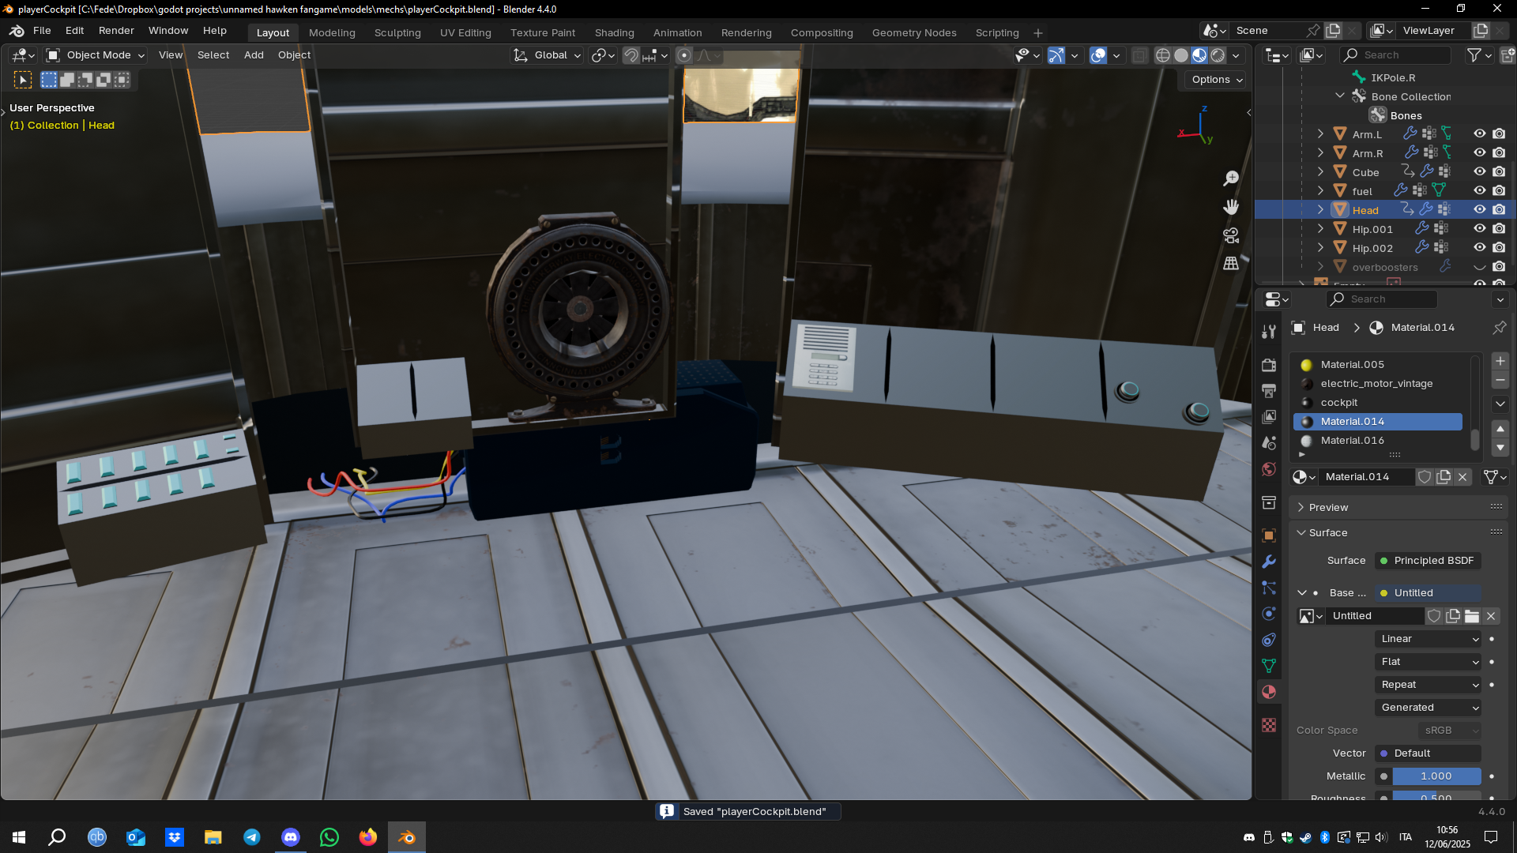
Task: Expand the fuel outliner item
Action: click(x=1320, y=191)
